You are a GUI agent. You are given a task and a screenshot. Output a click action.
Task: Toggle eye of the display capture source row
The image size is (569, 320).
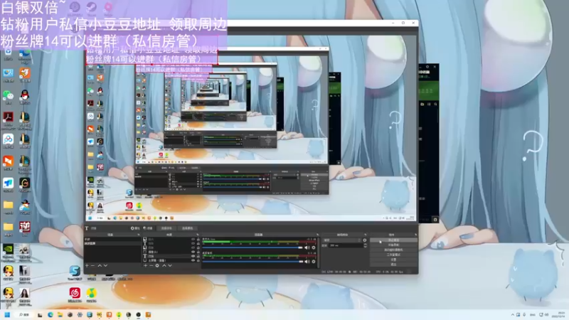pyautogui.click(x=193, y=260)
